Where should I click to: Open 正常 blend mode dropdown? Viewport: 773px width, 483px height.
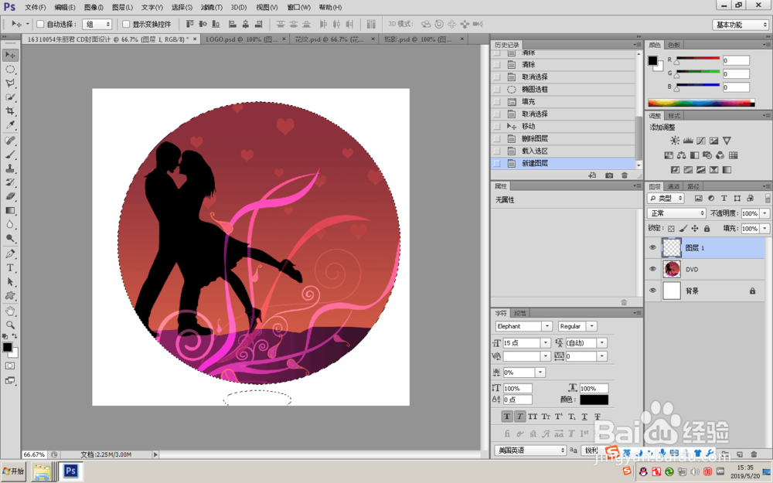(x=676, y=213)
